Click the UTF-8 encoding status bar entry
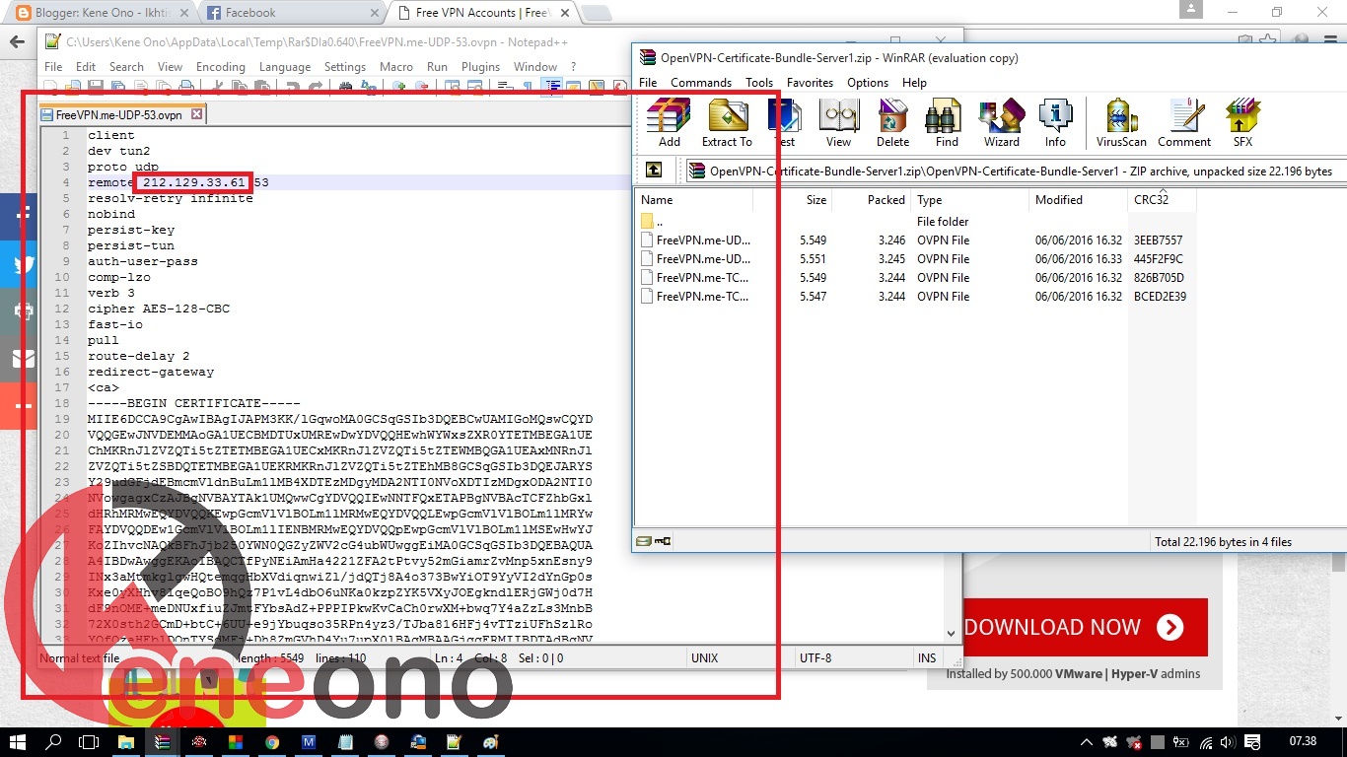 (x=815, y=657)
